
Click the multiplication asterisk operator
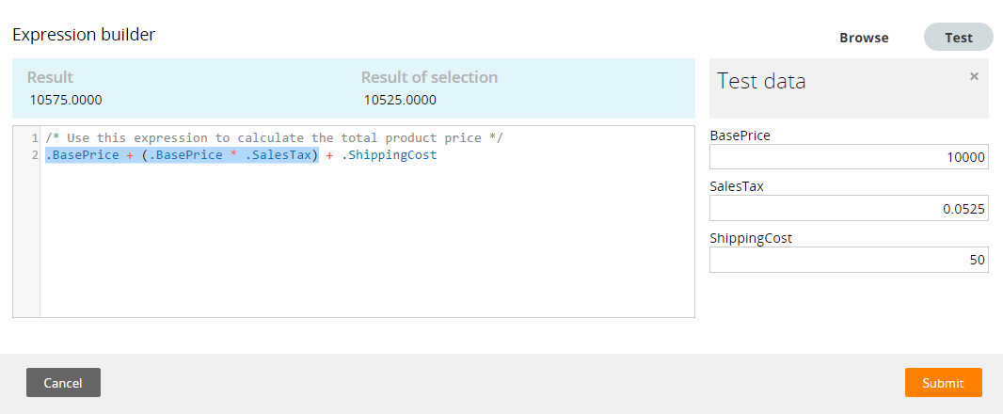pyautogui.click(x=234, y=155)
